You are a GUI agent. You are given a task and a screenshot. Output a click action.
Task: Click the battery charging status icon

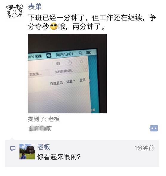click(39, 56)
